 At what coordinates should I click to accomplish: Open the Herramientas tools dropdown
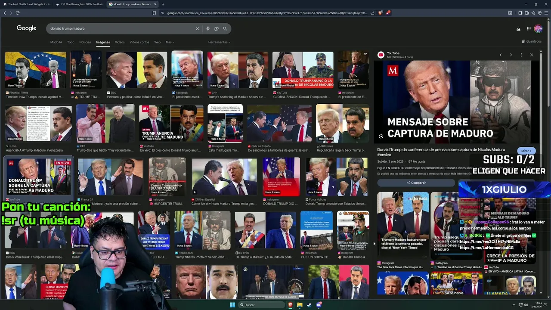(219, 42)
